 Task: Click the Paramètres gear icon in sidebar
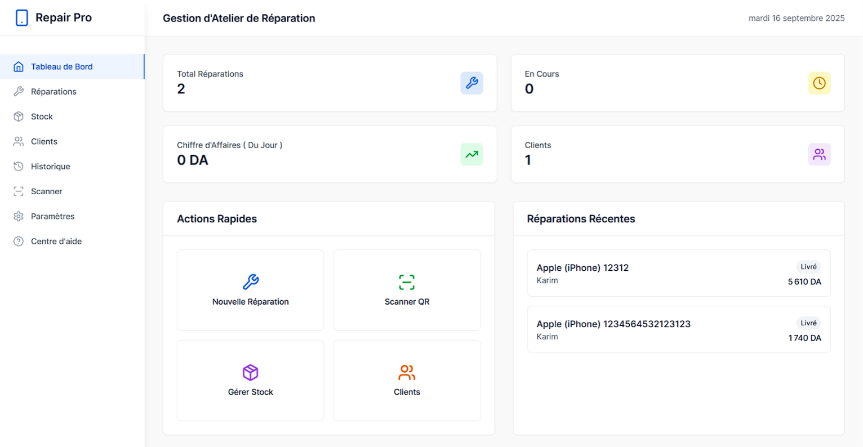tap(19, 216)
